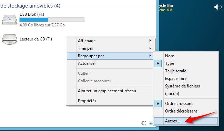Image resolution: width=224 pixels, height=131 pixels.
Task: Select (aucun) to remove grouping
Action: (186, 94)
